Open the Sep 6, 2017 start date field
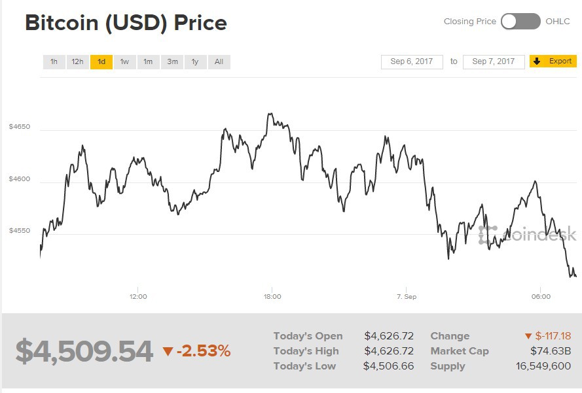 (412, 61)
